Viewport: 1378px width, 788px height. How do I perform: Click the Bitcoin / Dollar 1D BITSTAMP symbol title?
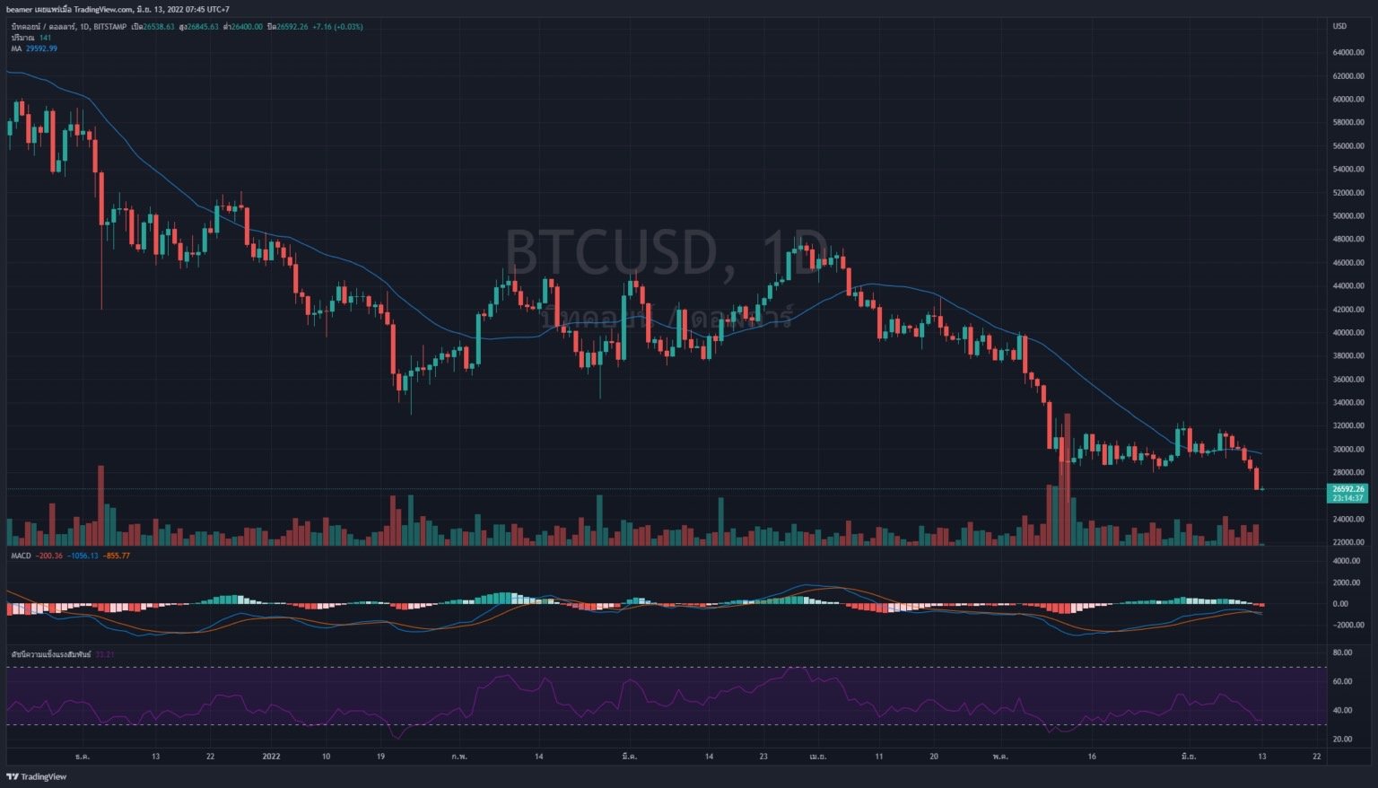point(68,27)
